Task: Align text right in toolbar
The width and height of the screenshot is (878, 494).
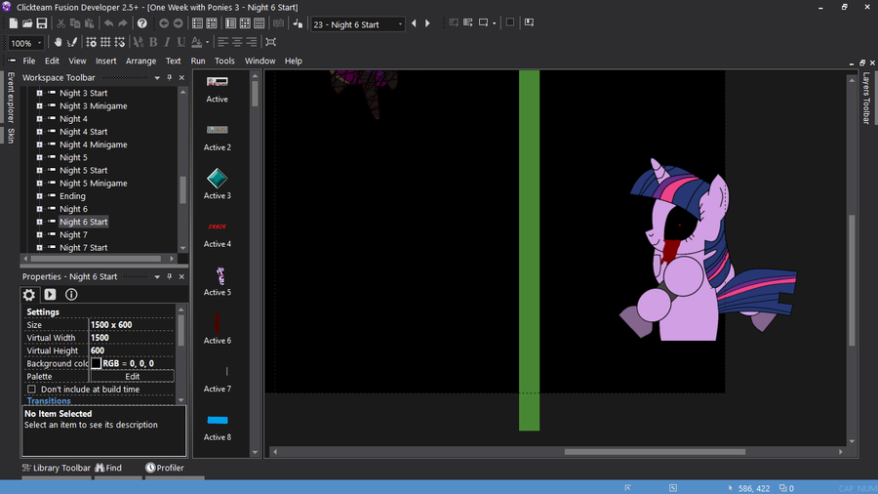Action: [x=252, y=42]
